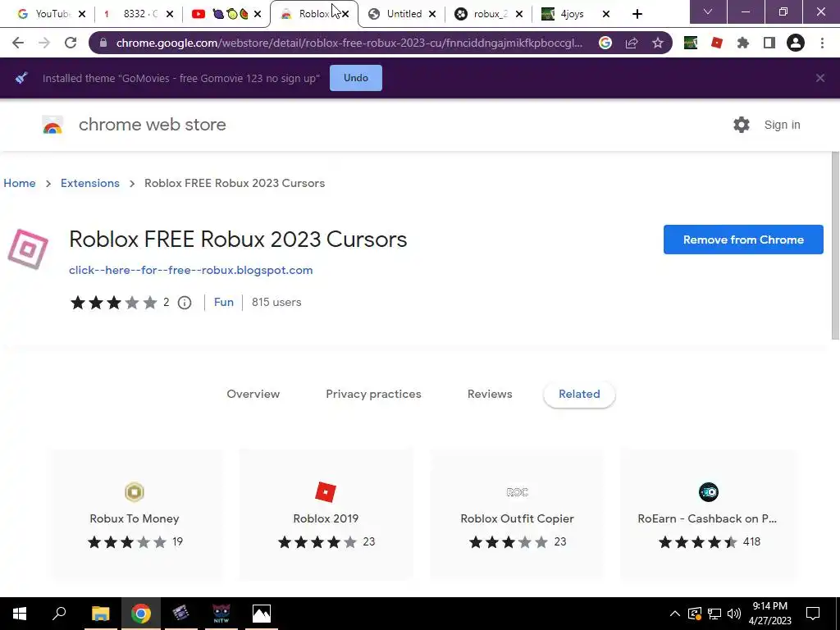Go forward with the forward arrow
Image resolution: width=840 pixels, height=630 pixels.
pos(44,43)
